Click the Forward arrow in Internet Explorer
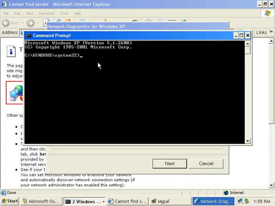 pyautogui.click(x=31, y=23)
